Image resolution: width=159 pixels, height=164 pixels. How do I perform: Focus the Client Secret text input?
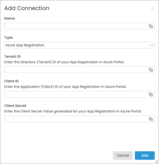(x=76, y=119)
